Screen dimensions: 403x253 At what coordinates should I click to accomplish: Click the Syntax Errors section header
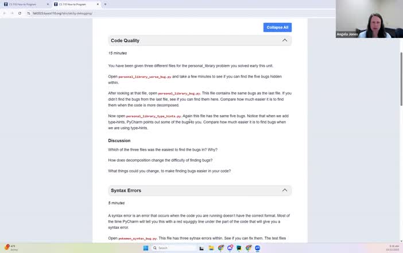[200, 190]
